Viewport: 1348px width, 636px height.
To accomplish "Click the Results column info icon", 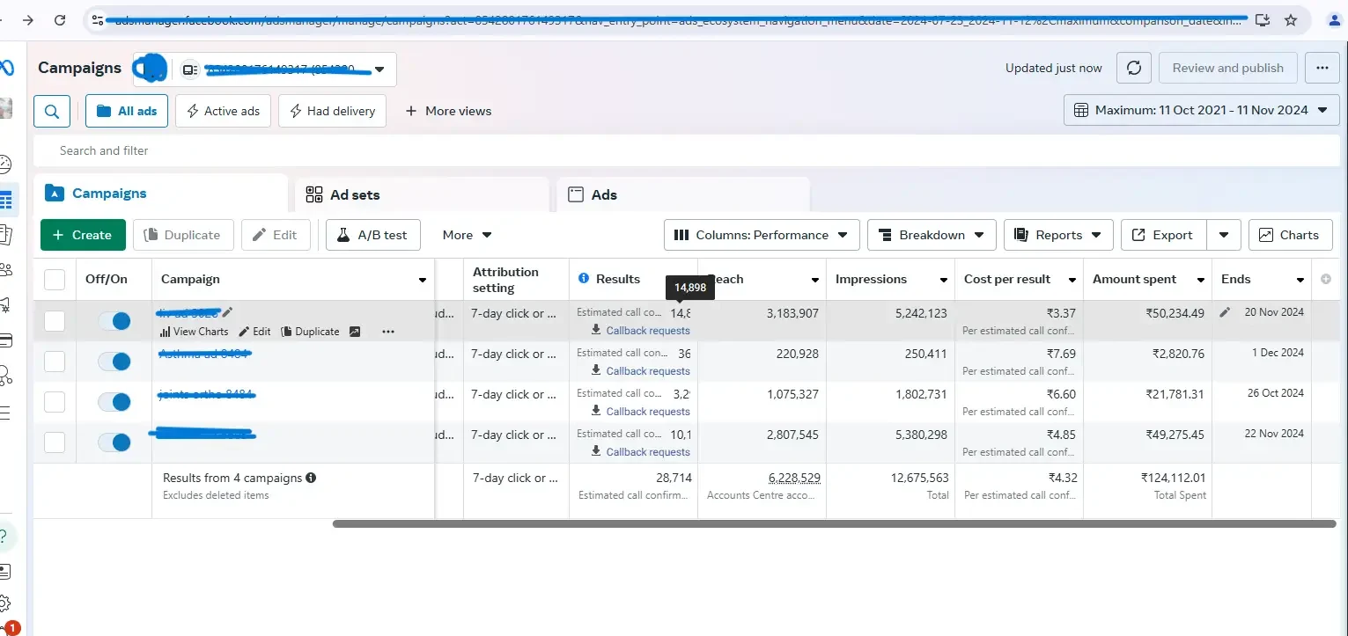I will coord(583,279).
